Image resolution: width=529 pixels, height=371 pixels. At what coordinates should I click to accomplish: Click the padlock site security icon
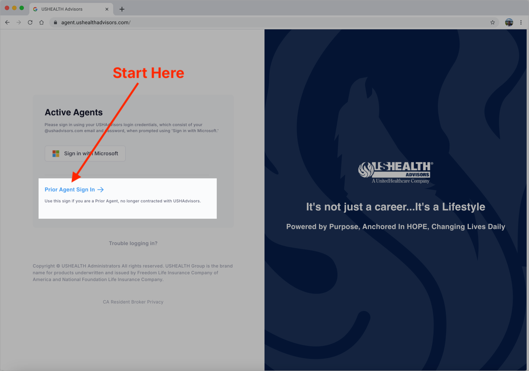(55, 22)
